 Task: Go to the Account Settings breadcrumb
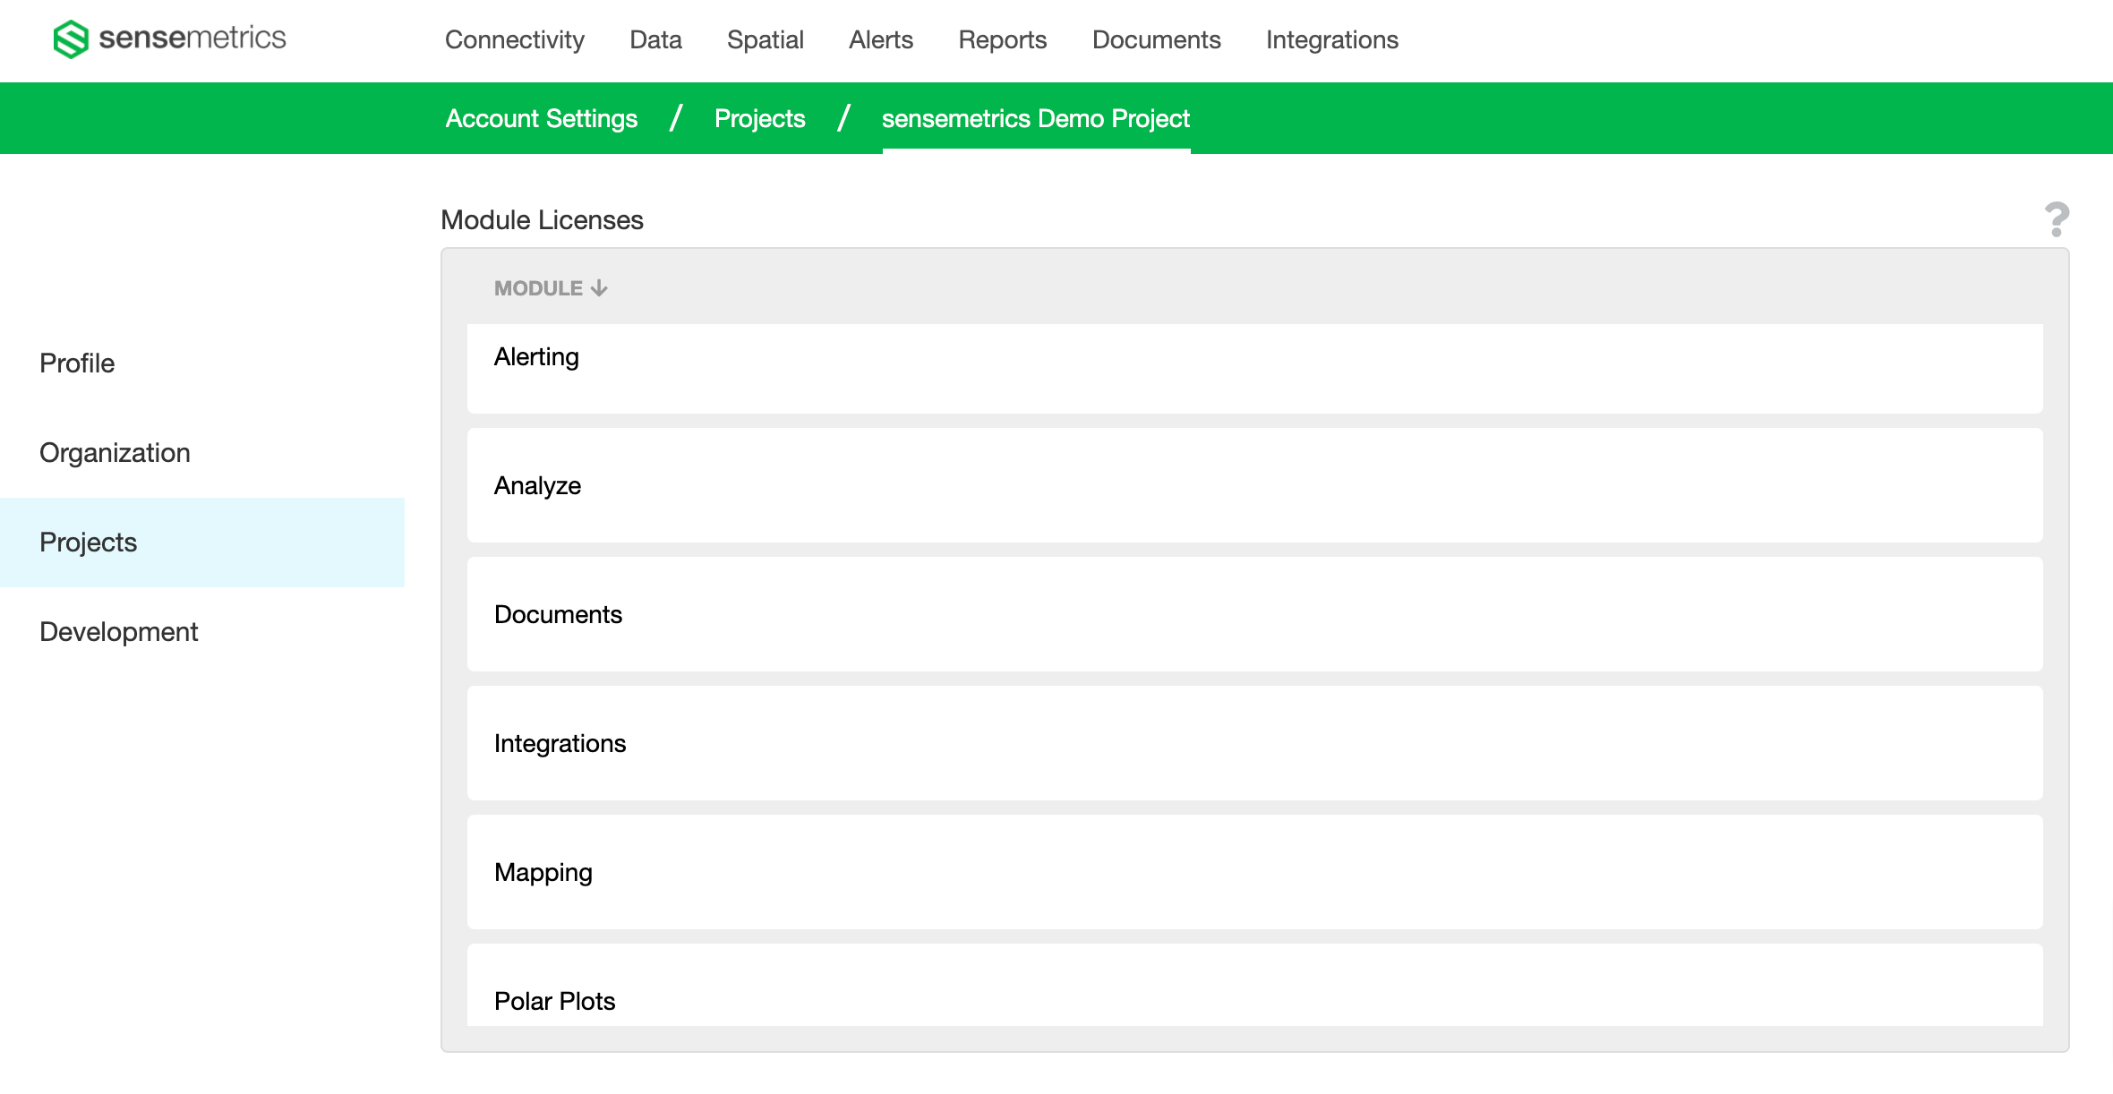542,118
